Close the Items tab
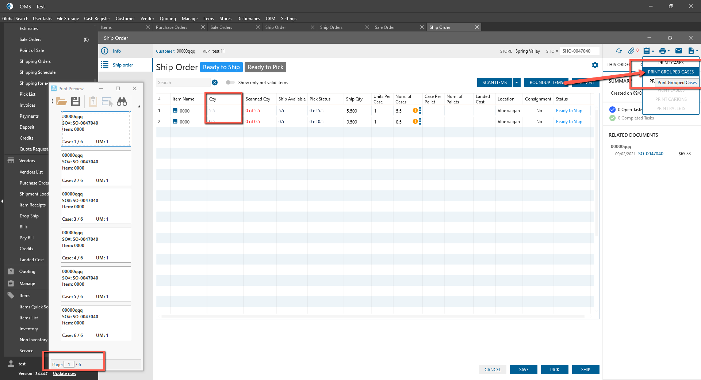 148,27
